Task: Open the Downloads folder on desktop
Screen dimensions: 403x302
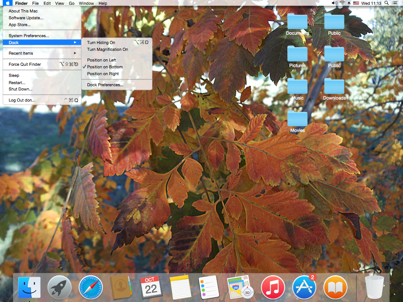Action: pos(334,88)
